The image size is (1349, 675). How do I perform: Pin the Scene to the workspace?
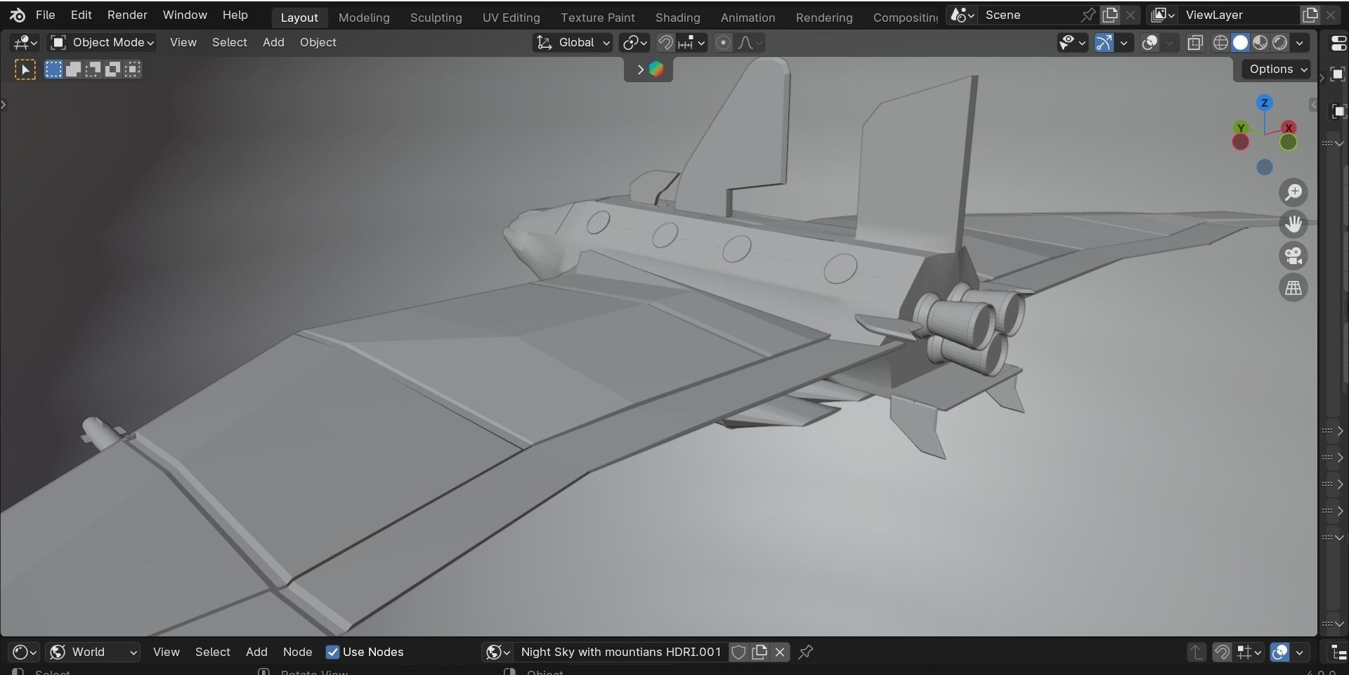click(x=1088, y=15)
